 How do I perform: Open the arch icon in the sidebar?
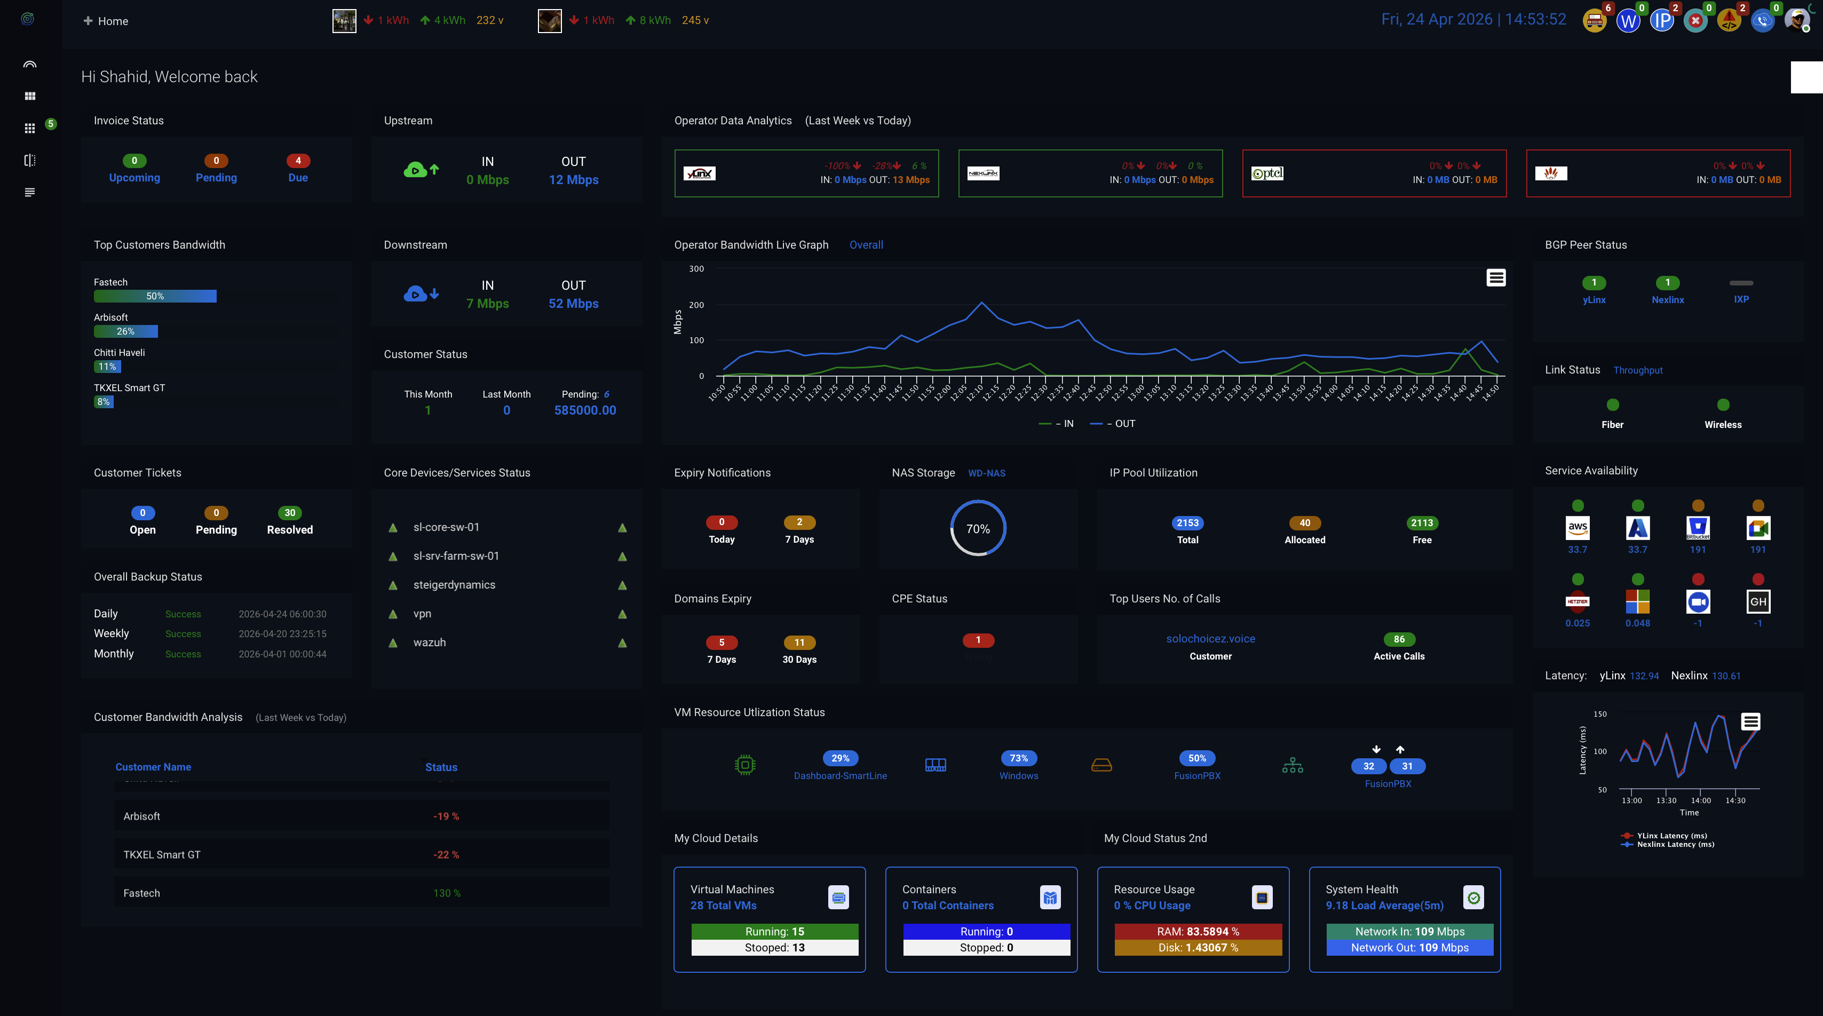pos(30,65)
